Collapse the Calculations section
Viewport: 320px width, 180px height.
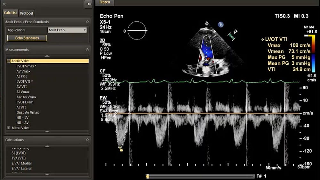[x=87, y=140]
